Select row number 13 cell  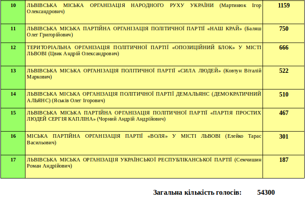point(13,78)
